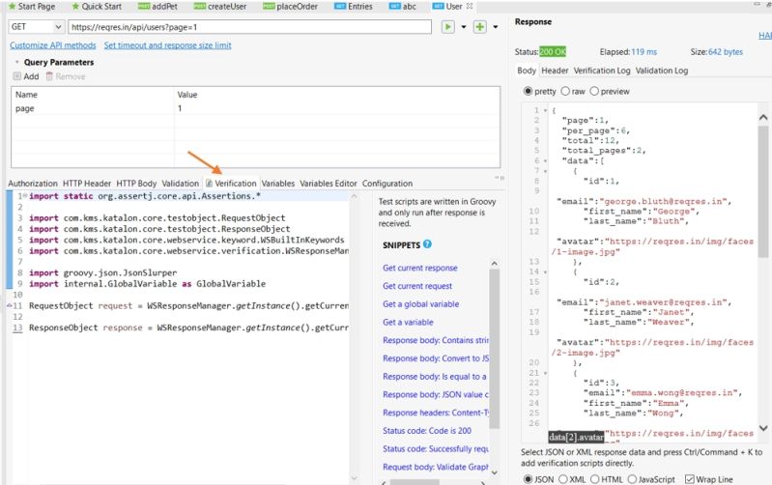Viewport: 772px width, 485px height.
Task: Select the raw response view radio
Action: coord(565,91)
